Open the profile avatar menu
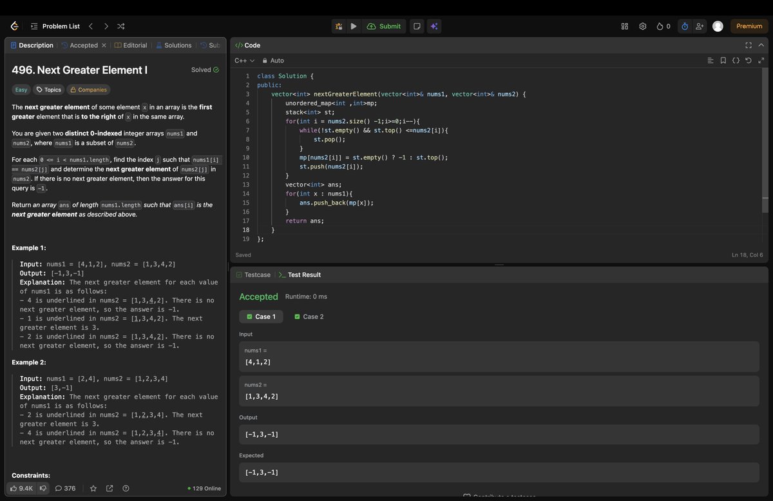This screenshot has height=501, width=773. tap(718, 26)
